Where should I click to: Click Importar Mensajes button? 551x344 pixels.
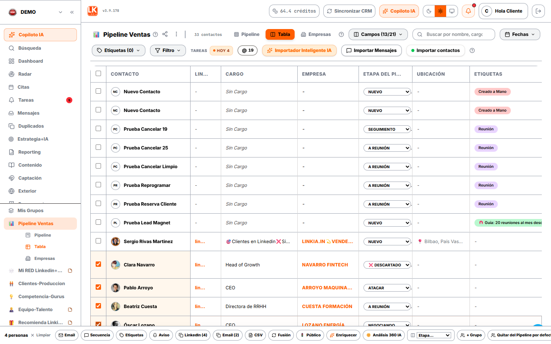(372, 50)
